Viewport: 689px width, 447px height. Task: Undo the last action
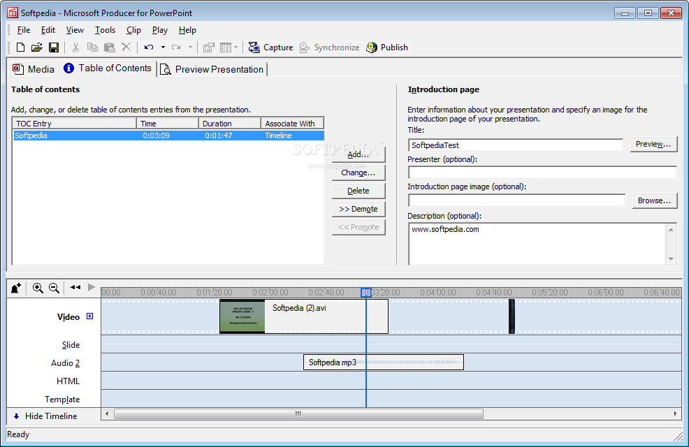tap(149, 47)
